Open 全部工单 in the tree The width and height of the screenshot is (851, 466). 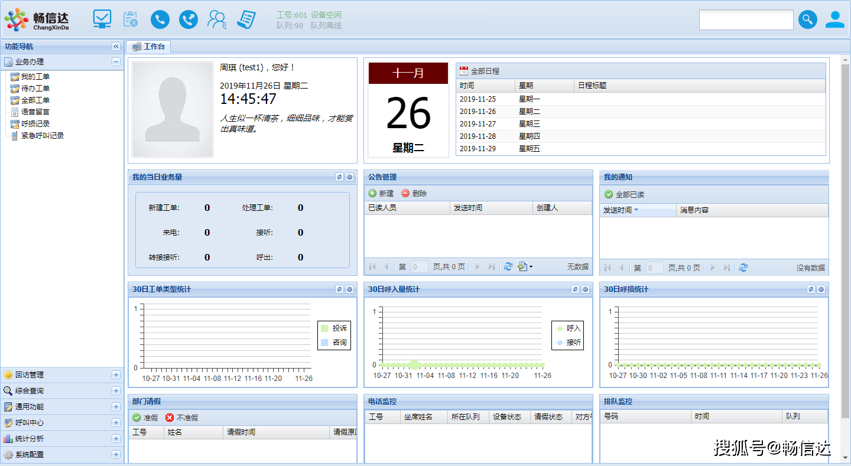pos(35,100)
